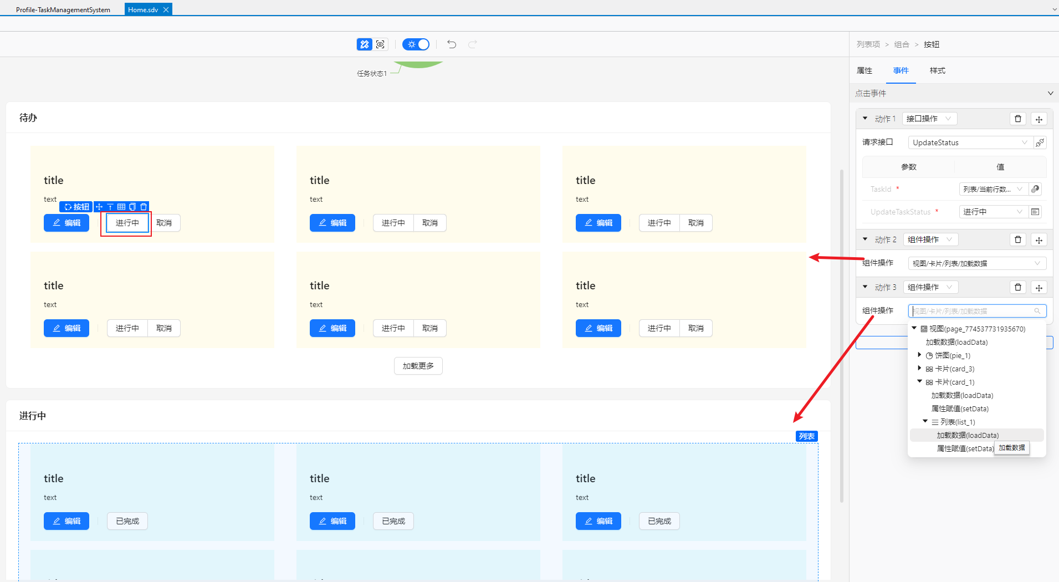Delete the selected button via toolbar trash
The image size is (1059, 582).
tap(144, 207)
